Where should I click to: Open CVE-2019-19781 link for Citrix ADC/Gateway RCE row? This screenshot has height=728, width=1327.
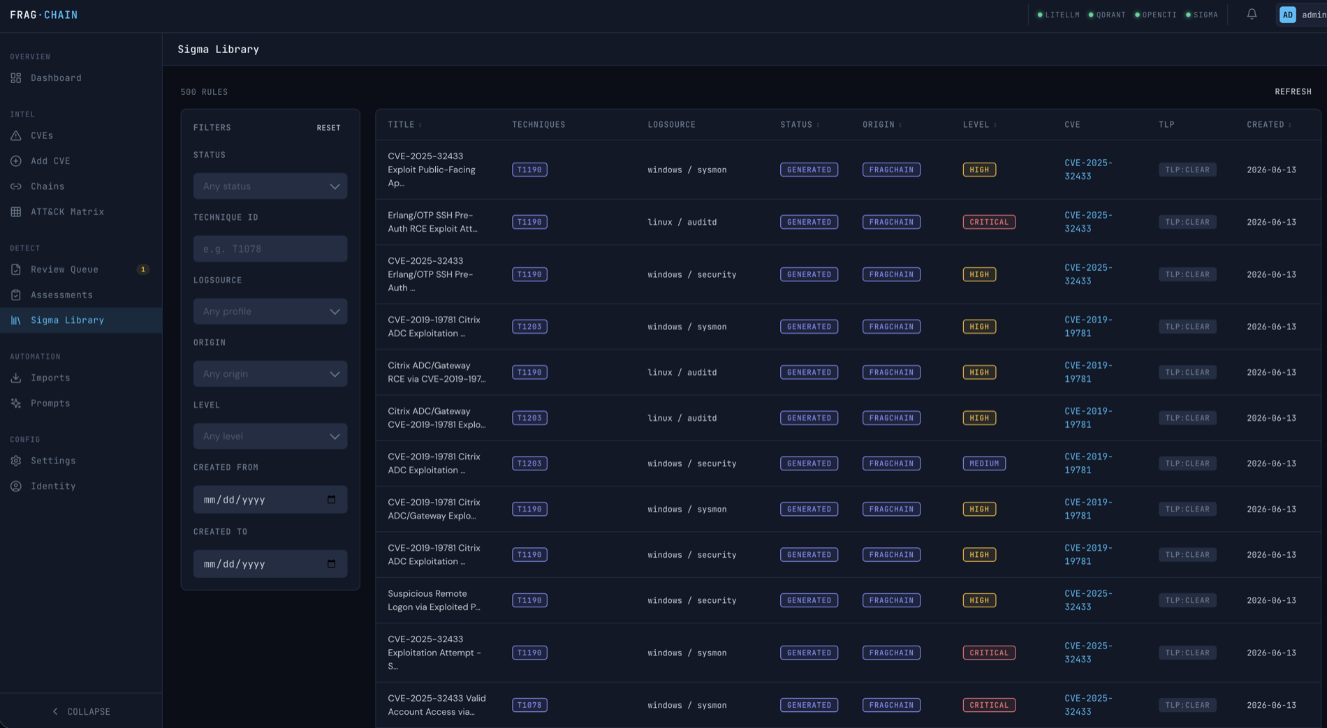tap(1088, 372)
